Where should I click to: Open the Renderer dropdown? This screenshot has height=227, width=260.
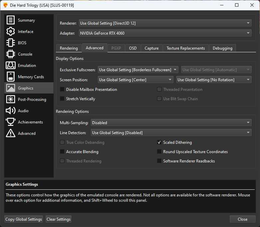165,23
